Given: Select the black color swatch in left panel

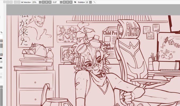Looking at the screenshot, I should click(x=1, y=59).
